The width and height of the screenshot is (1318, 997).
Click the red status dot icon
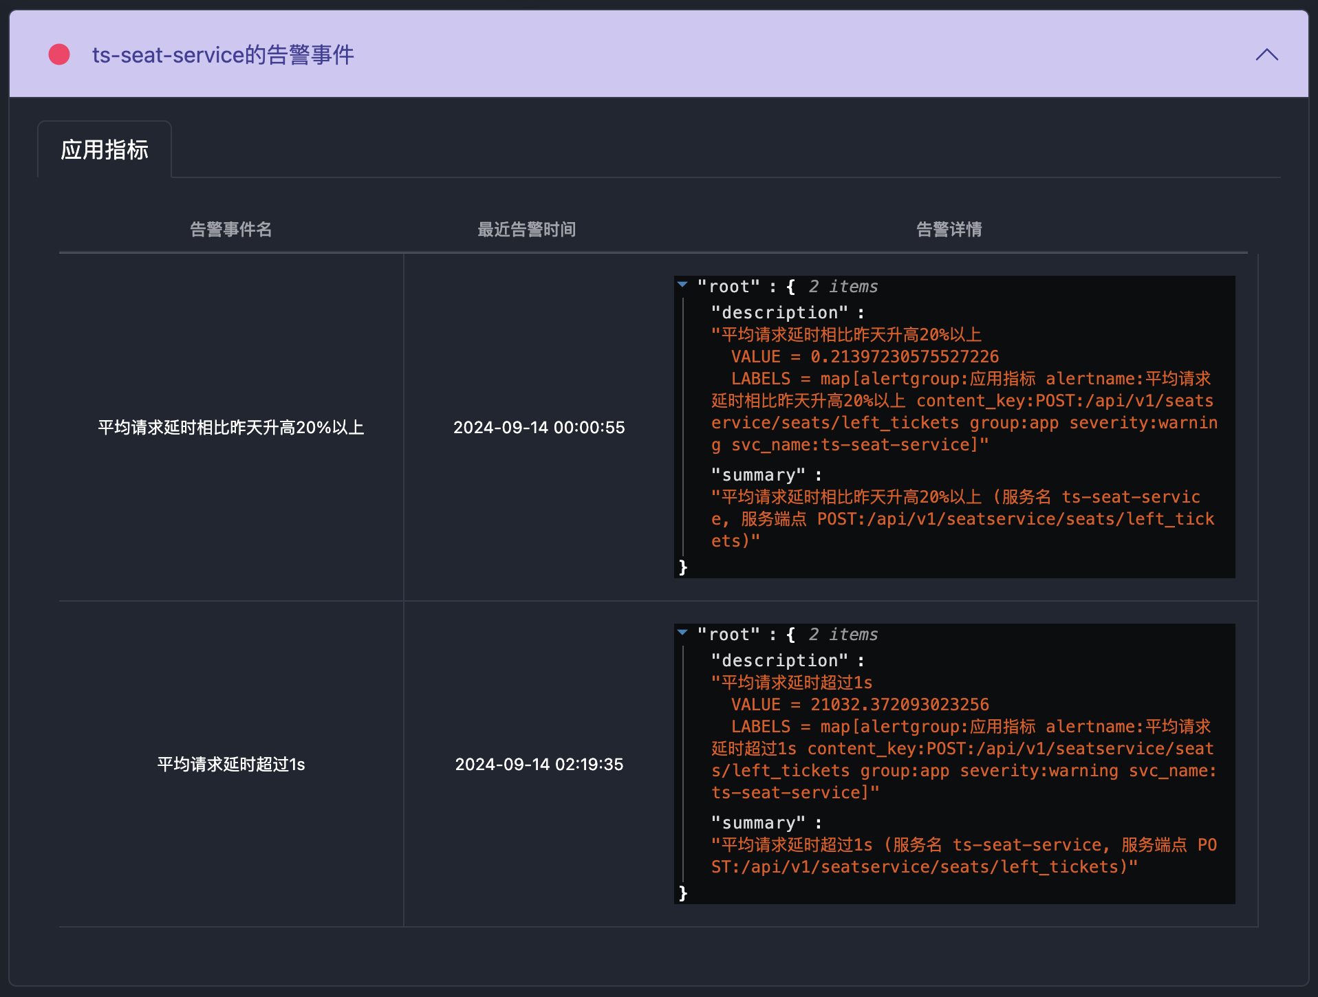[59, 54]
